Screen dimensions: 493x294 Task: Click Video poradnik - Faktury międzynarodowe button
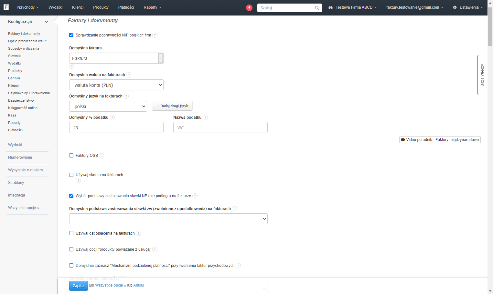coord(440,140)
